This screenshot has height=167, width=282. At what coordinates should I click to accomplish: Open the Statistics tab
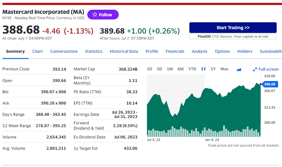tap(94, 51)
